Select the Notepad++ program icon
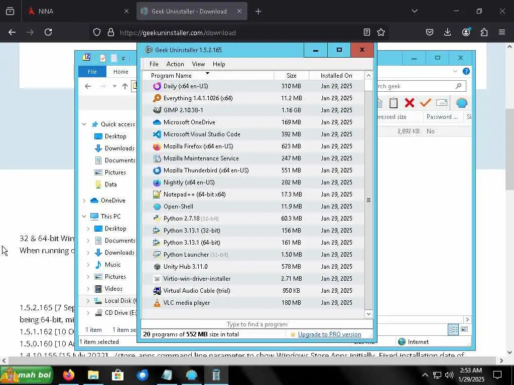Screen dimensions: 514x385 (x=157, y=195)
